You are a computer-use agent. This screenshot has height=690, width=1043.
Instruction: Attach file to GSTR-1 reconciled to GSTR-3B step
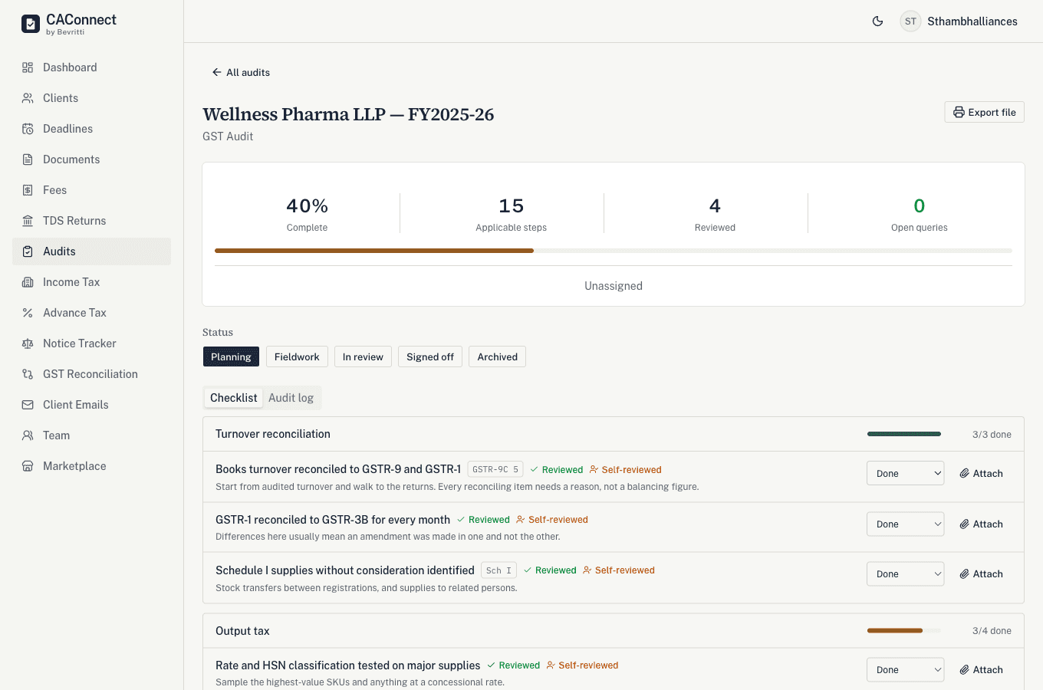pos(982,524)
